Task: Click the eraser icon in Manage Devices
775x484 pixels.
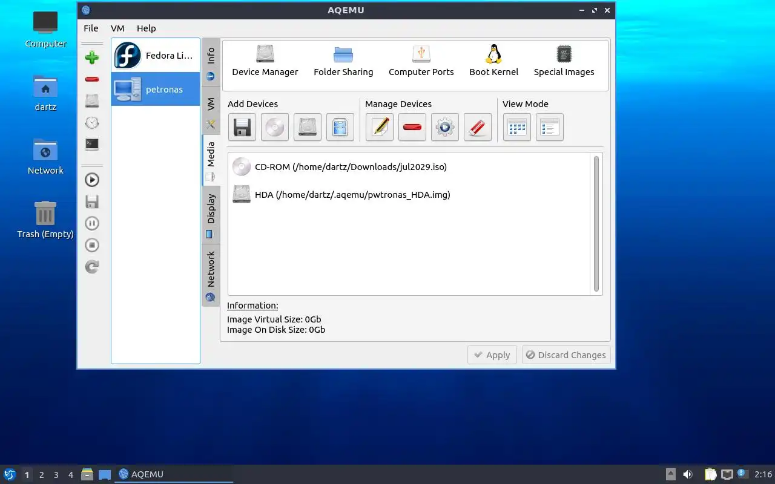Action: coord(478,127)
